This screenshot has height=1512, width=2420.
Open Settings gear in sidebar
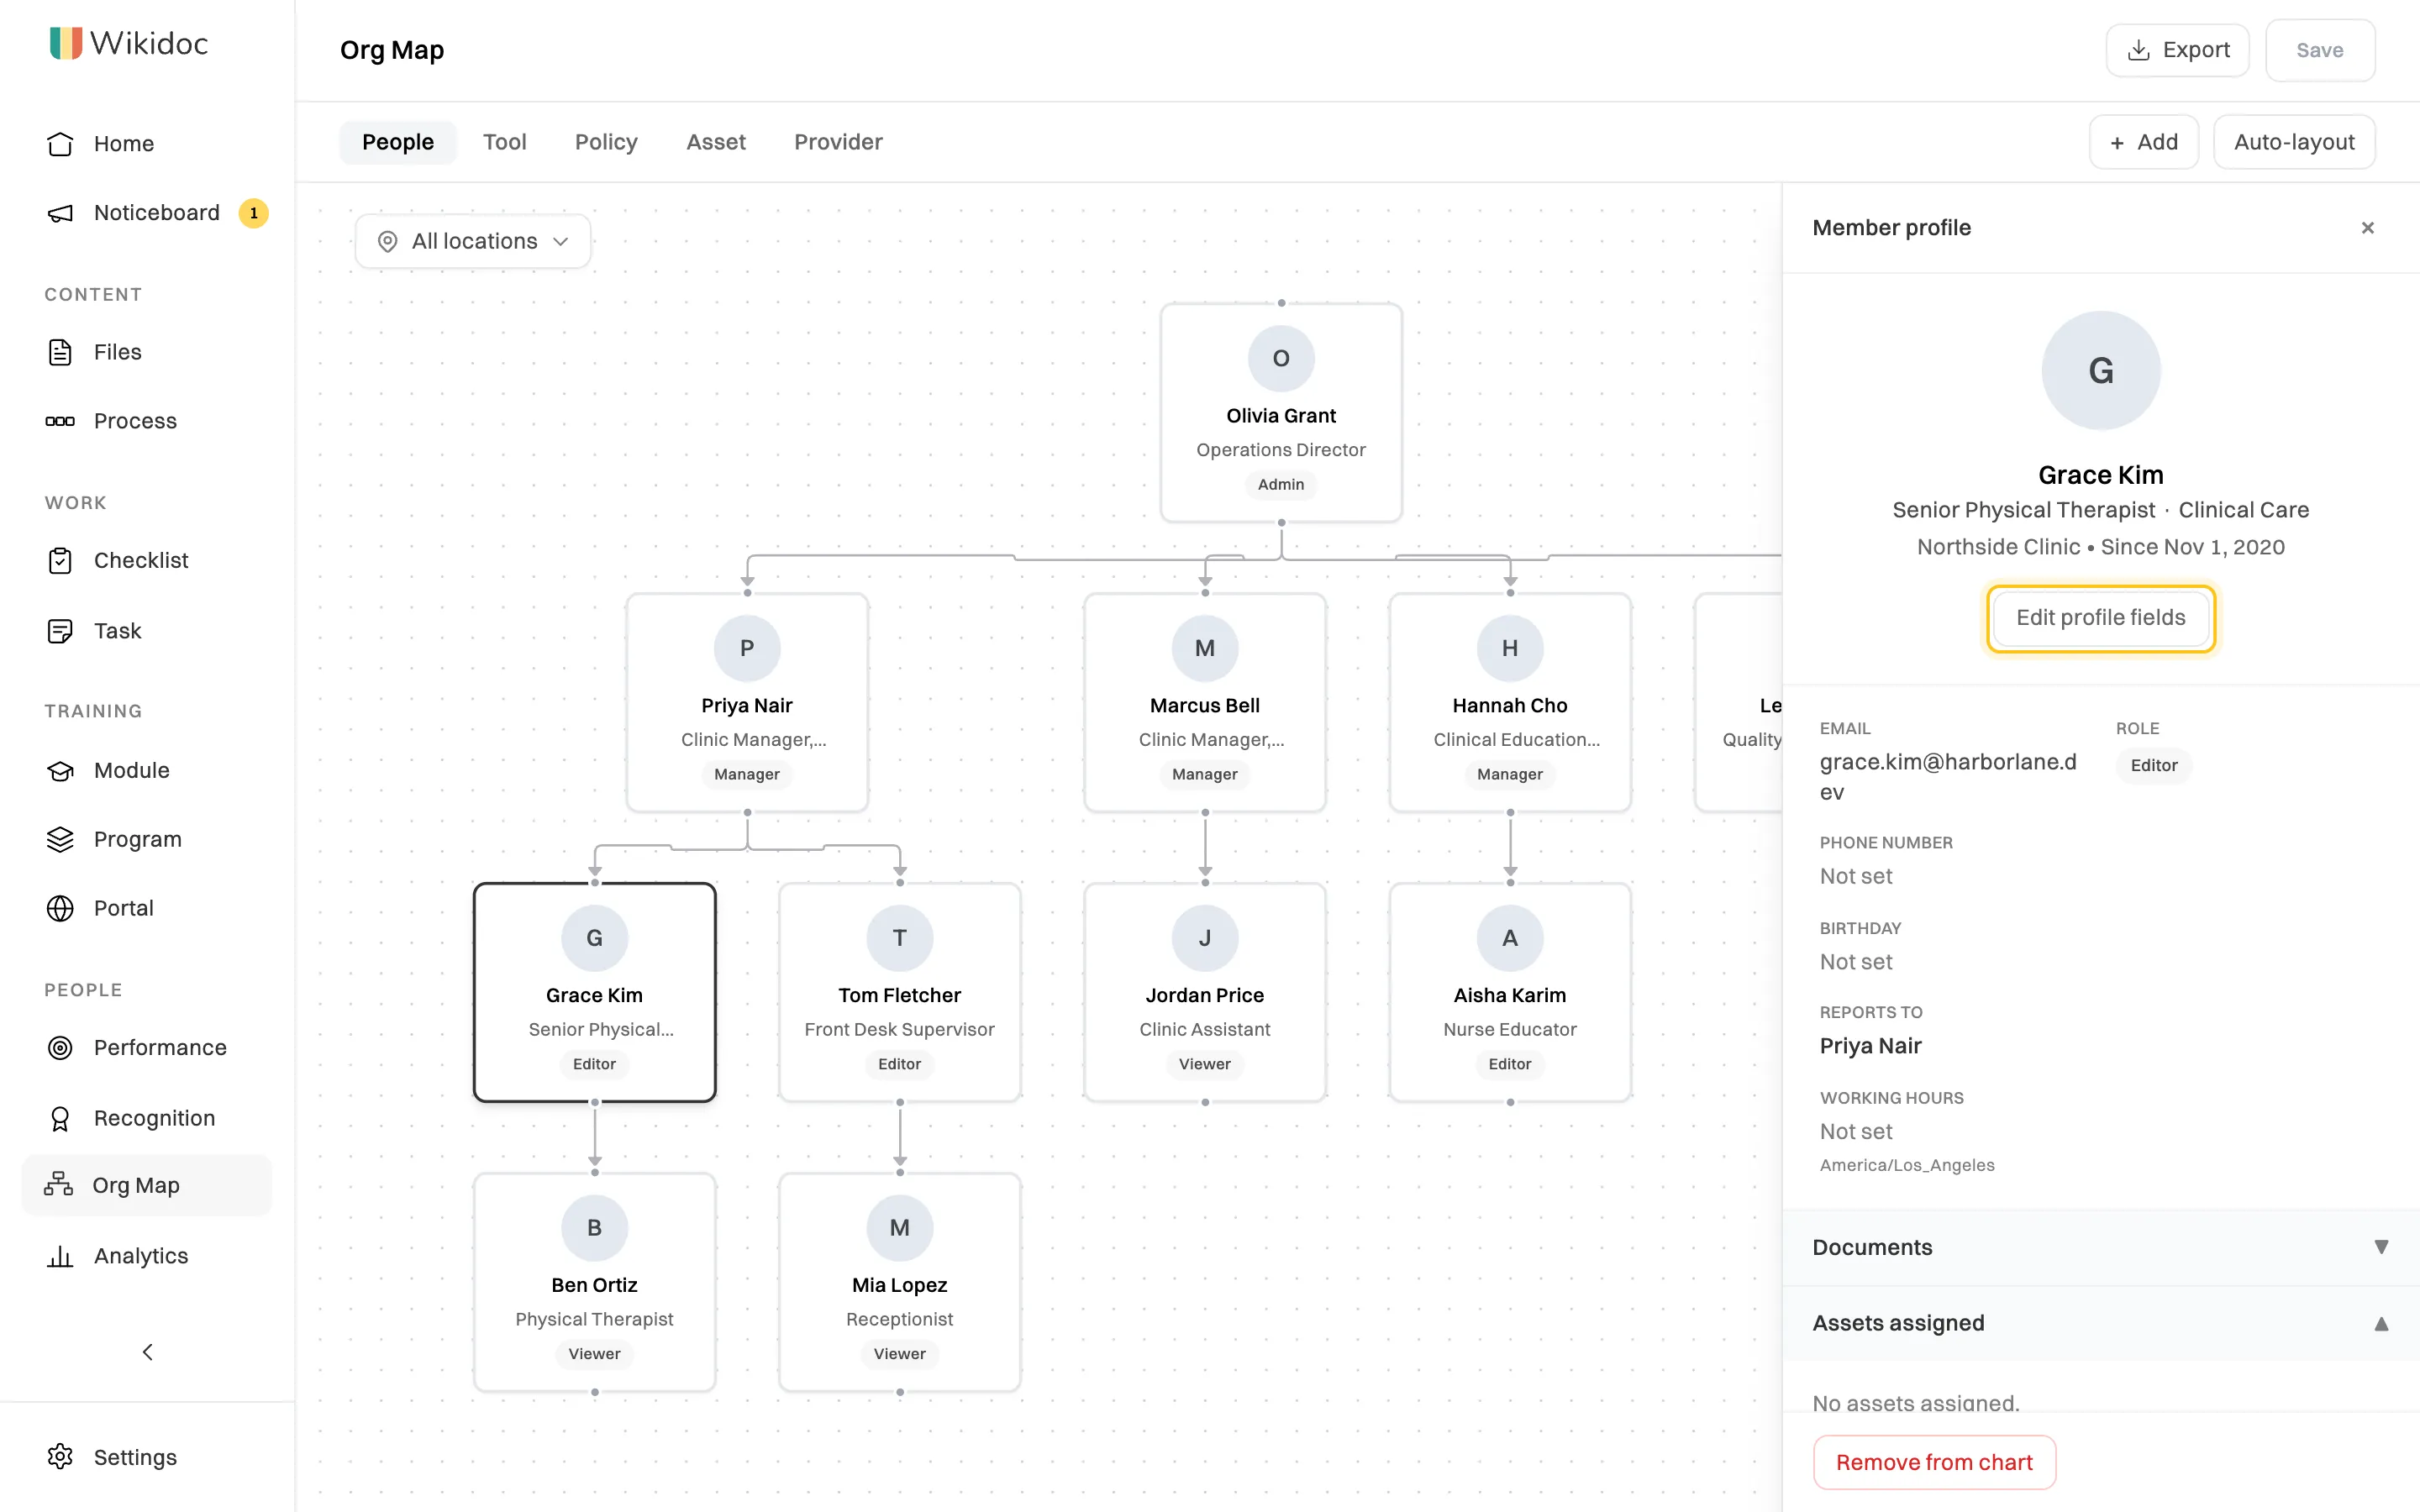click(60, 1456)
